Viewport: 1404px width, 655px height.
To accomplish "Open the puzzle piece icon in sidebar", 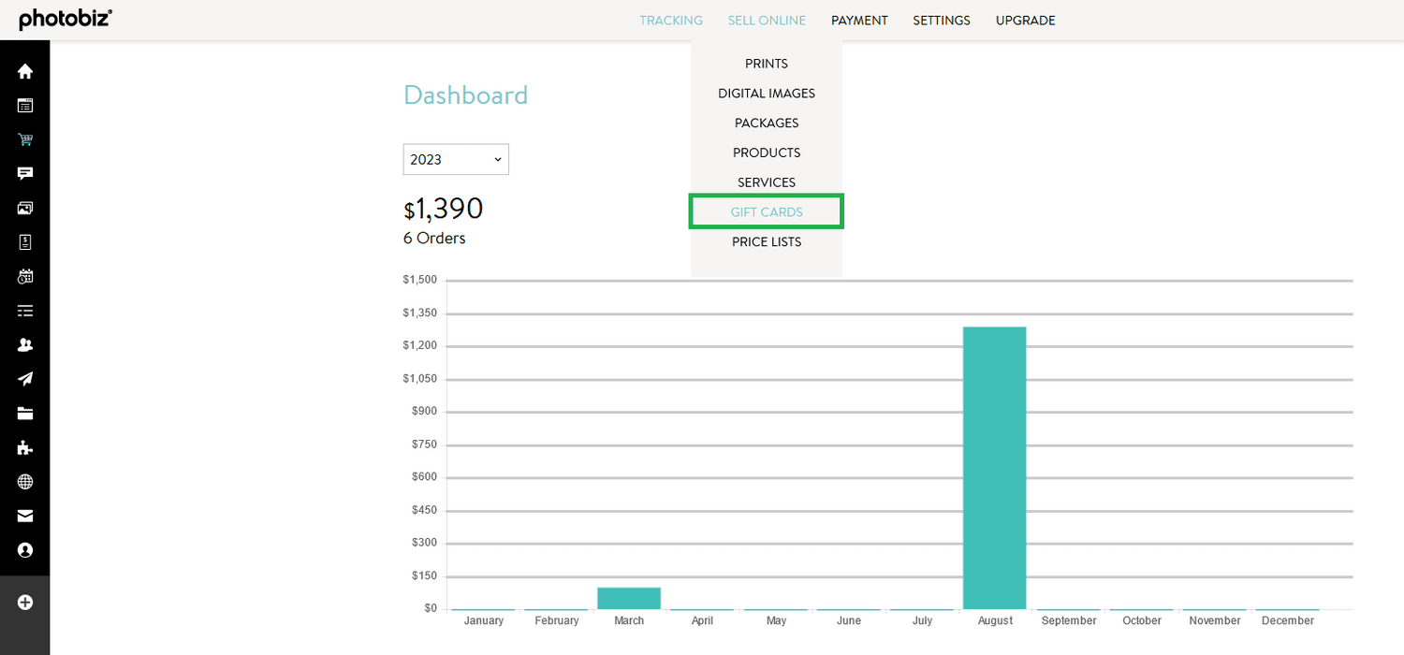I will pyautogui.click(x=25, y=447).
